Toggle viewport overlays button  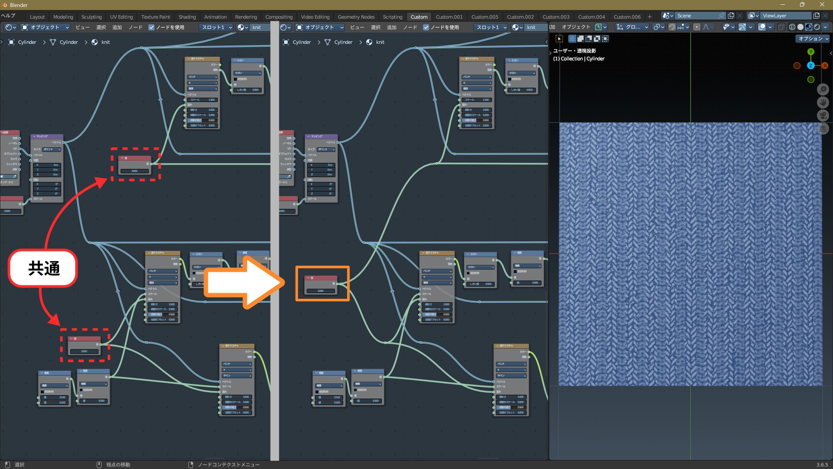click(x=762, y=27)
